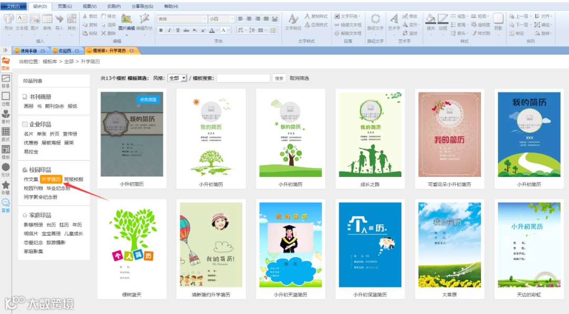The width and height of the screenshot is (569, 314).
Task: Switch to 使用手册 document tab
Action: (x=28, y=51)
